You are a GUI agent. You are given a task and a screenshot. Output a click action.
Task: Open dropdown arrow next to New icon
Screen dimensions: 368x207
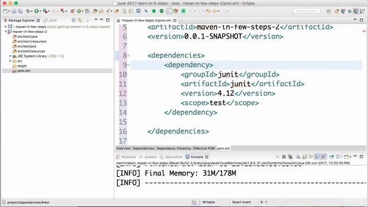[9, 11]
